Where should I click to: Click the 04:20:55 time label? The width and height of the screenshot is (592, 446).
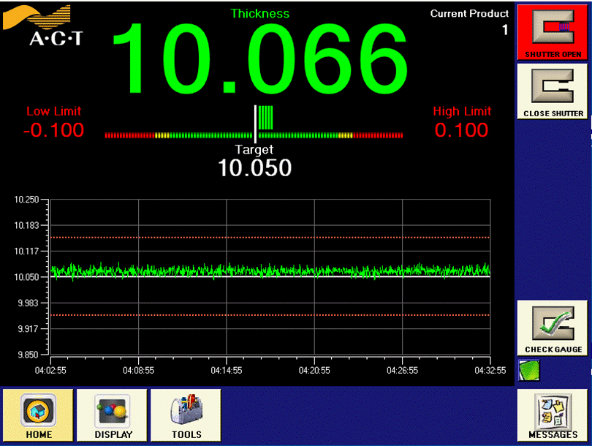tap(314, 371)
